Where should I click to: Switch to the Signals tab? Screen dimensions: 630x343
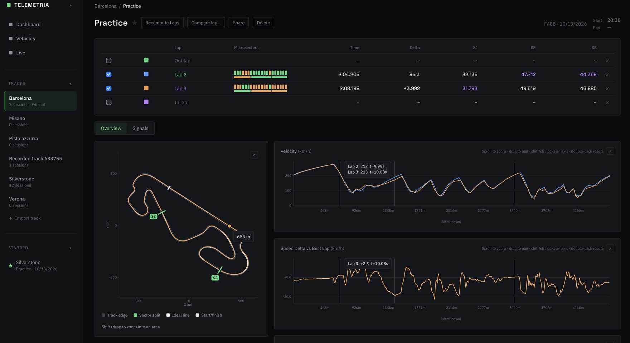click(140, 128)
